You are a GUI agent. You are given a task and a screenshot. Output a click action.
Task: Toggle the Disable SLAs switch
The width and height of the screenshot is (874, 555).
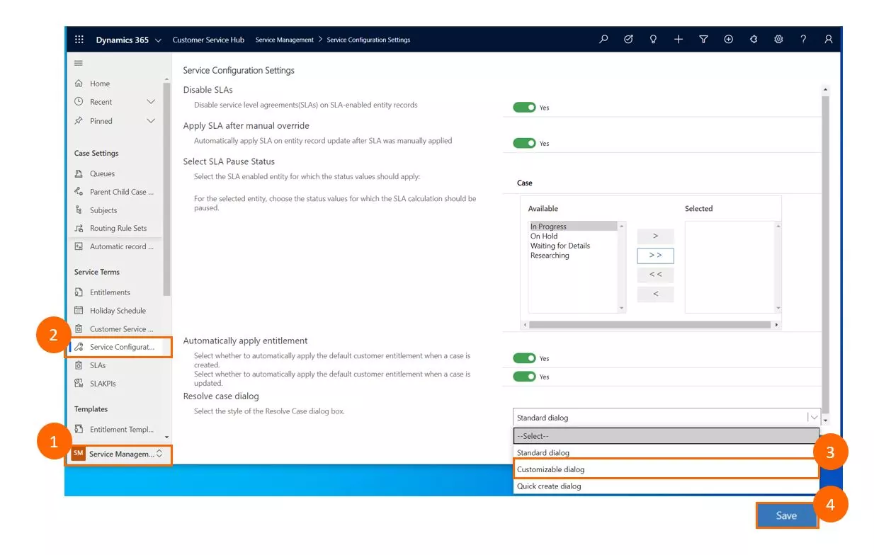coord(524,107)
